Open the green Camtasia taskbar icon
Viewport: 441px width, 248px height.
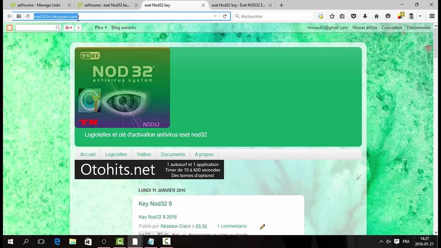point(119,241)
